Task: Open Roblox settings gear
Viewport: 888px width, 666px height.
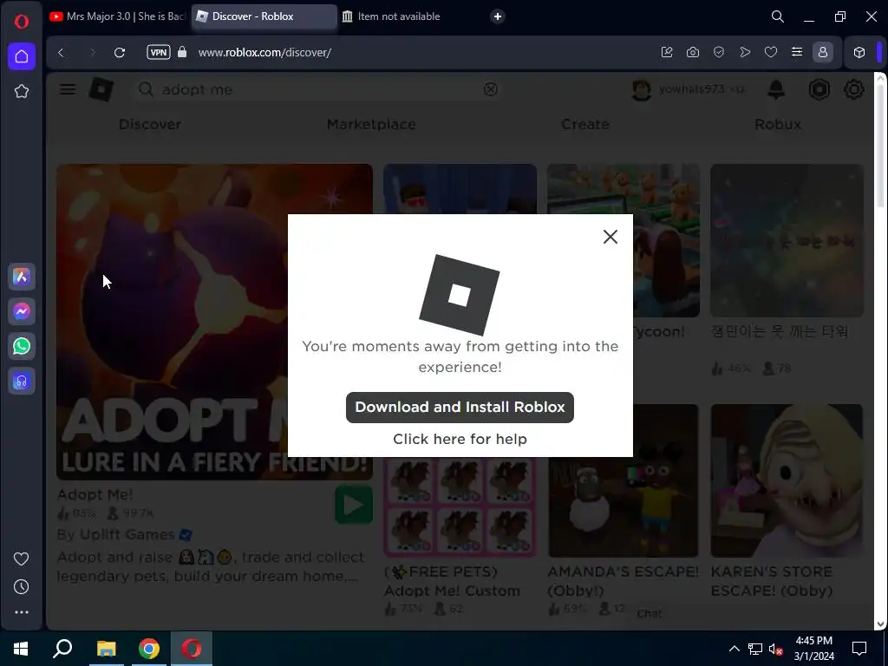Action: 853,89
